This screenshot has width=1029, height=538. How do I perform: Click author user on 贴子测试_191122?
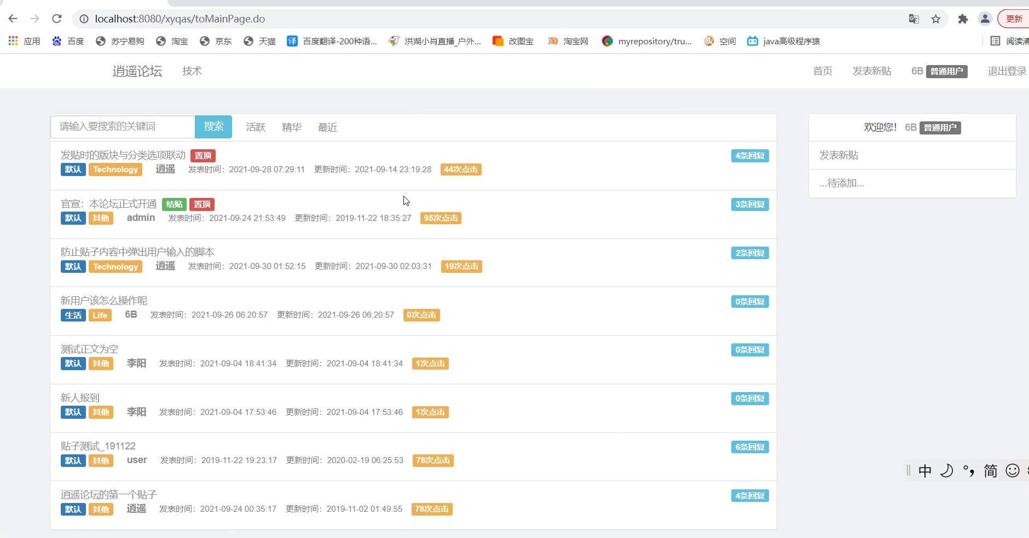(x=137, y=460)
